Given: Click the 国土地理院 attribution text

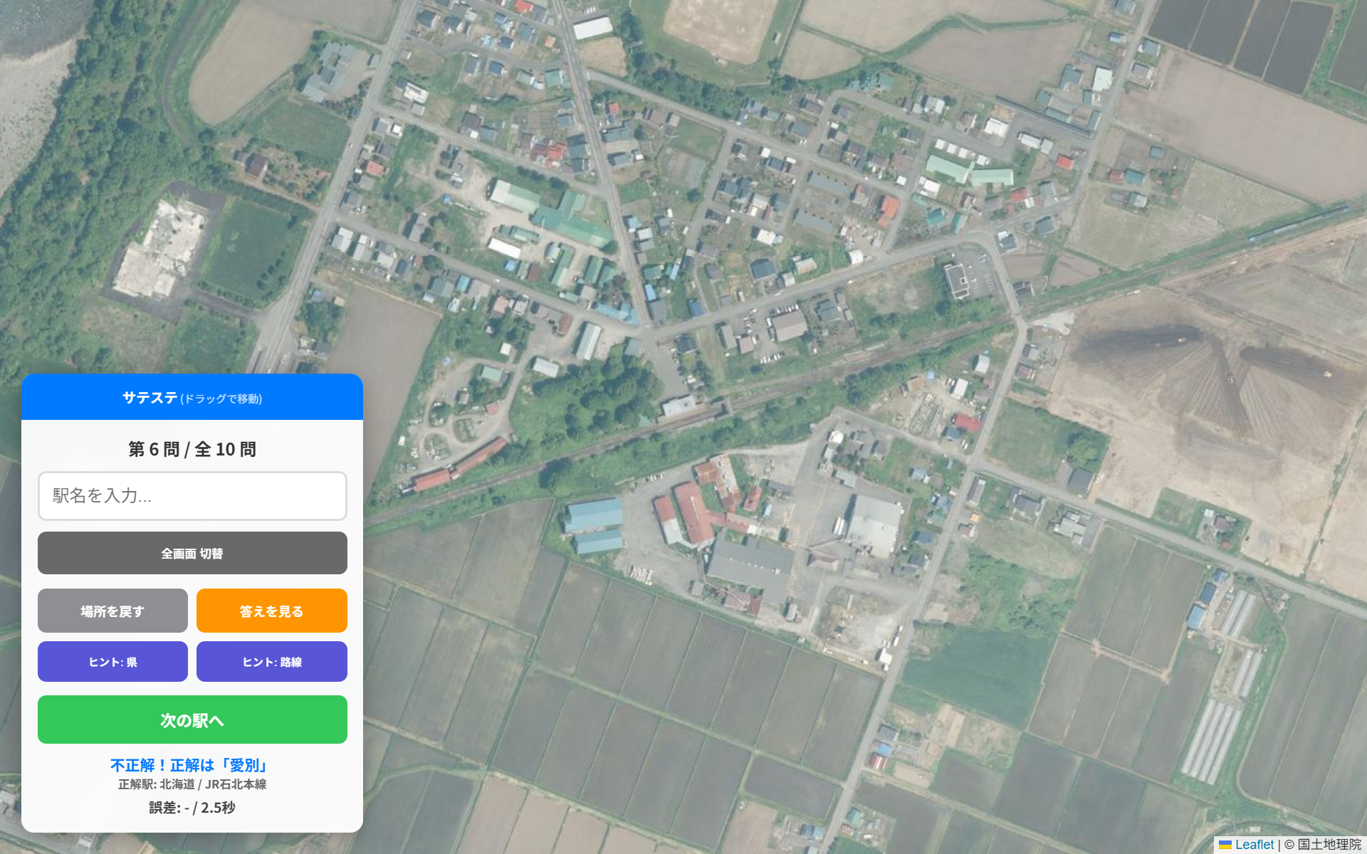Looking at the screenshot, I should coord(1329,845).
